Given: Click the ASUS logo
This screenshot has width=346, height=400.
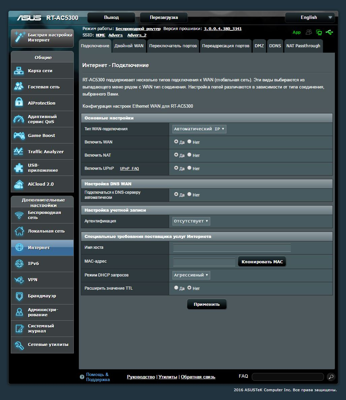Looking at the screenshot, I should (x=29, y=18).
